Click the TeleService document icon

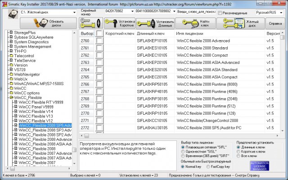click(x=11, y=60)
